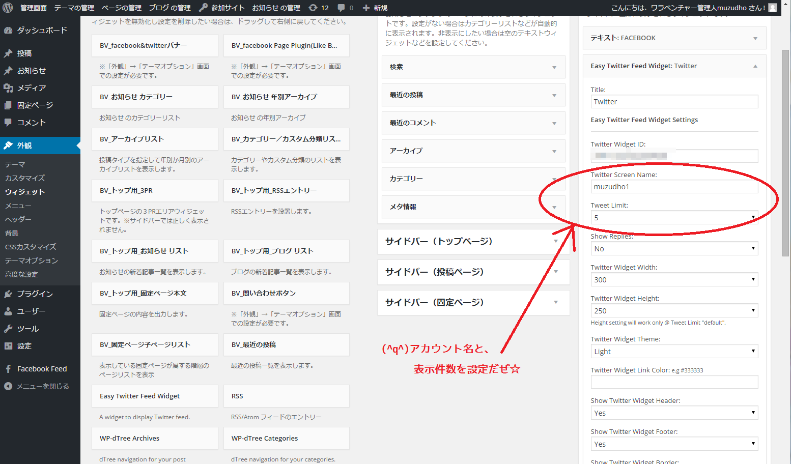Select the BV_トップ用_3PR widget
Image resolution: width=791 pixels, height=464 pixels.
coord(155,191)
